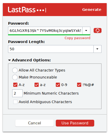Uncheck the 0-9 digits checkbox
Viewport: 109px width, 135px height.
tap(58, 85)
